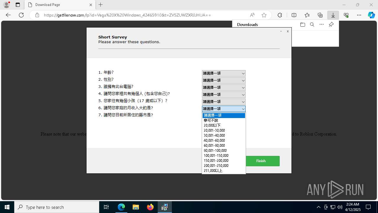Close the Short Survey dialog
Image resolution: width=378 pixels, height=213 pixels.
[288, 31]
